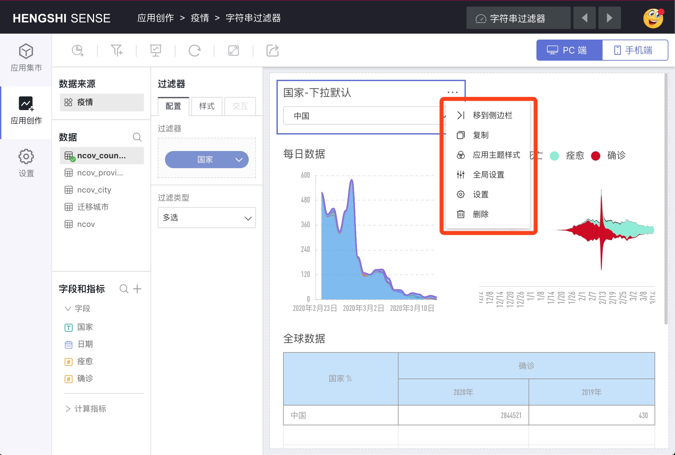Screen dimensions: 675x455
Task: Search fields in 字段和指标 panel
Action: [x=124, y=289]
